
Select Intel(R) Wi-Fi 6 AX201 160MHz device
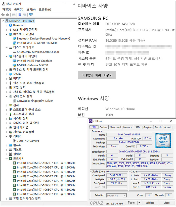(37, 43)
